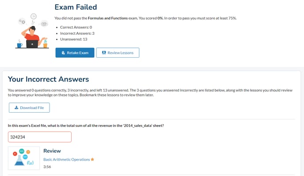Click the 2014_sales_data question text
The height and width of the screenshot is (176, 304).
click(86, 126)
